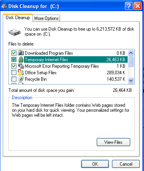Click the Temporary Internet Files padlock icon
The height and width of the screenshot is (171, 144).
pyautogui.click(x=21, y=59)
